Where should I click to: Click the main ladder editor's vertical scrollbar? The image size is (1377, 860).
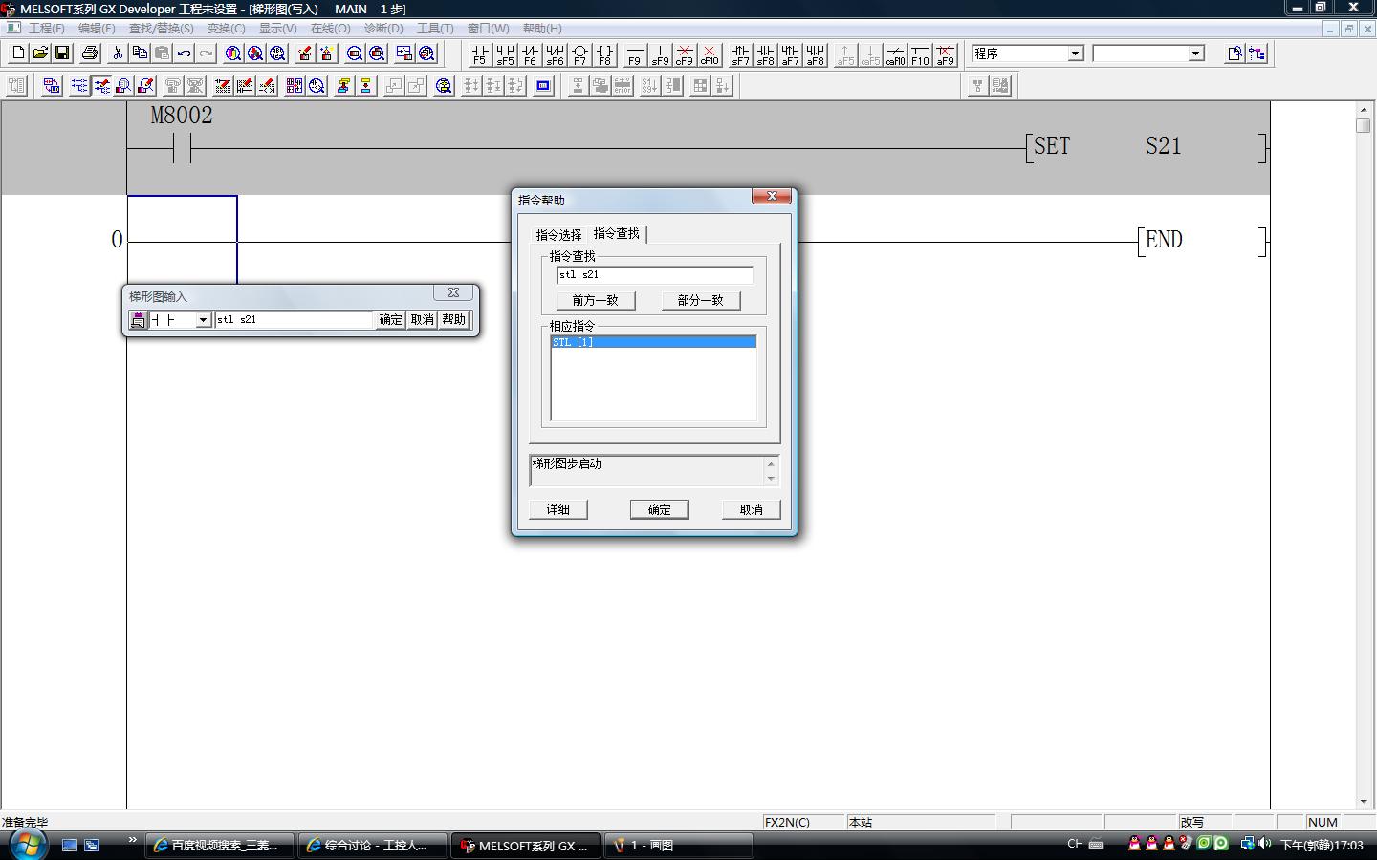tap(1363, 459)
